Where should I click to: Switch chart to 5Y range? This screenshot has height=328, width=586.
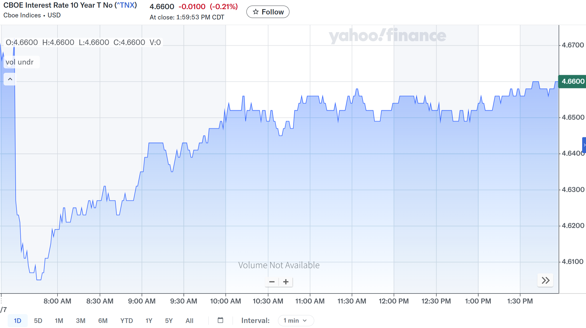[169, 321]
